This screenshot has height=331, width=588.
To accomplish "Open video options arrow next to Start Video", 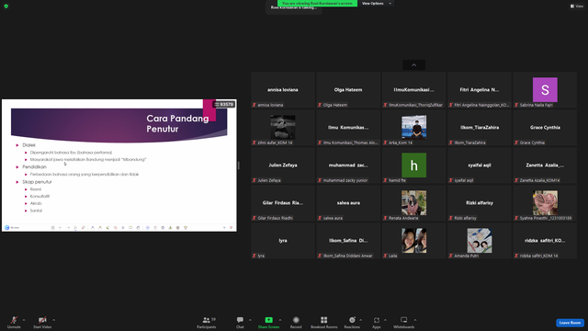I will 54,320.
